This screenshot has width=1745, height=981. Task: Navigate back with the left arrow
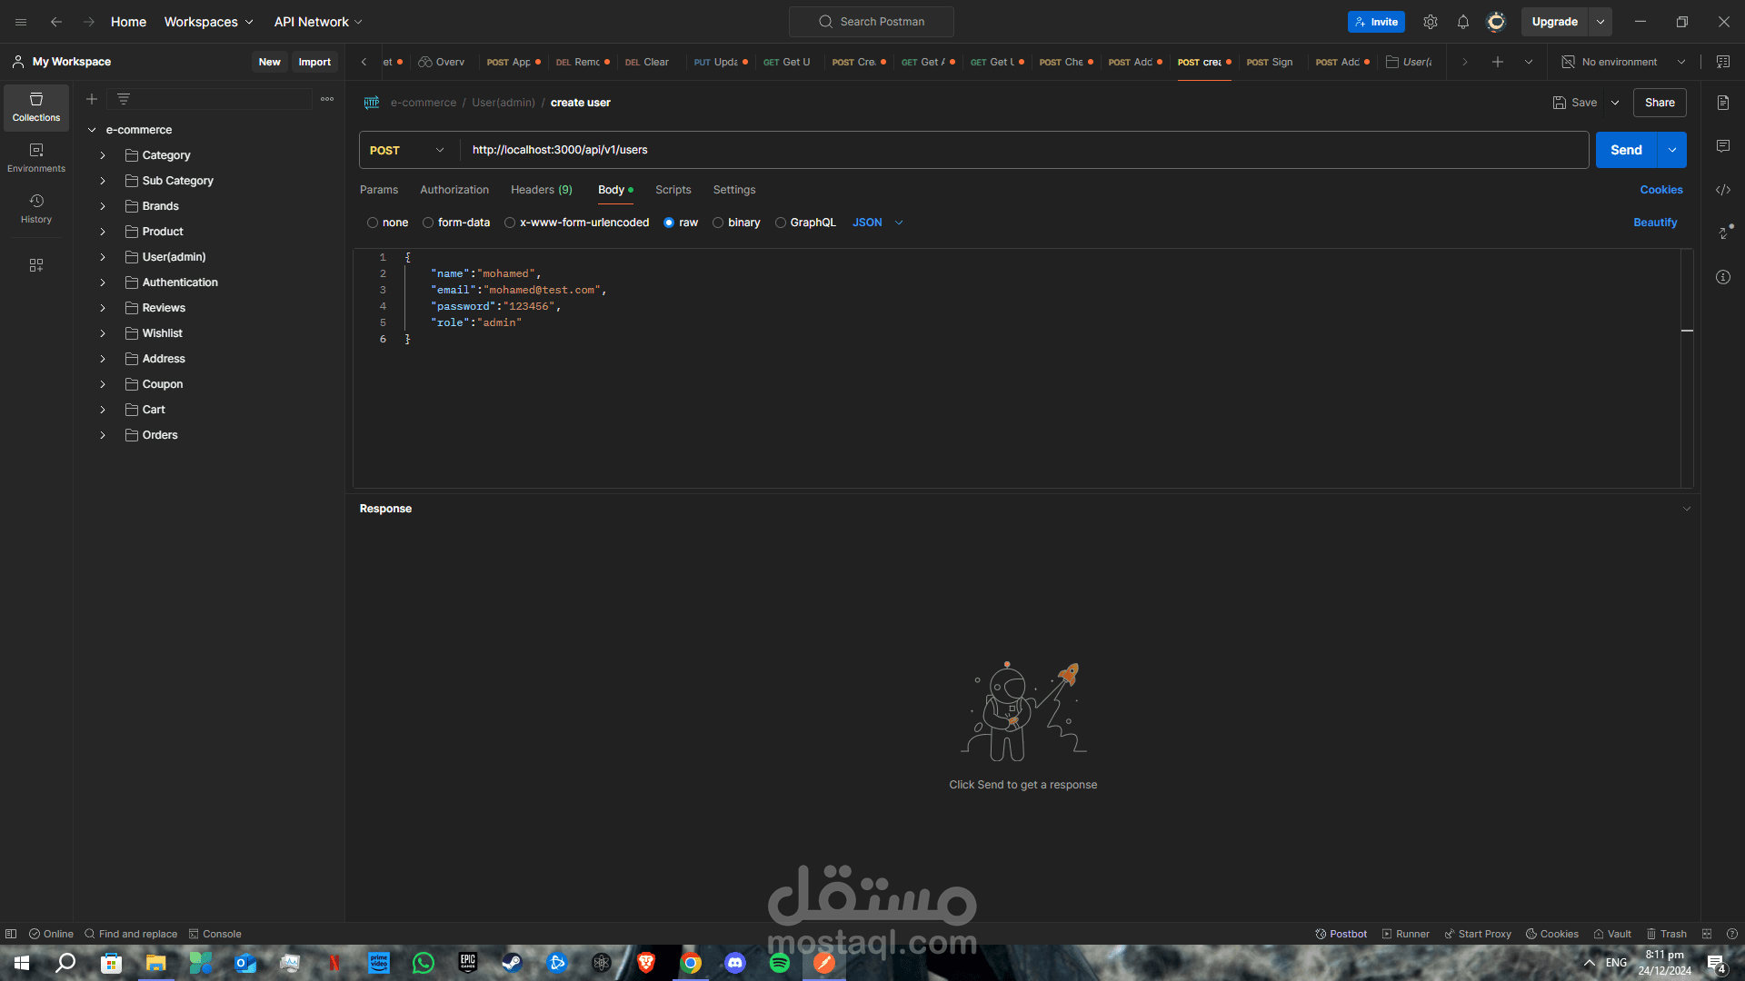[56, 22]
